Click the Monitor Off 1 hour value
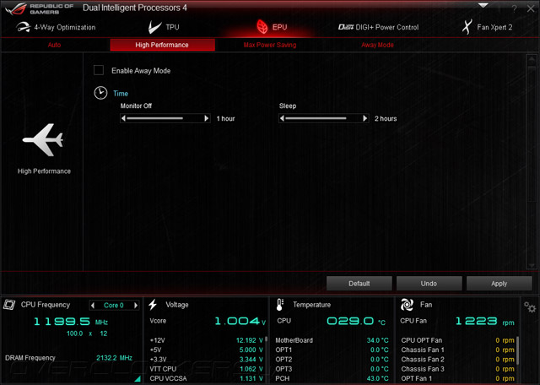 (225, 118)
